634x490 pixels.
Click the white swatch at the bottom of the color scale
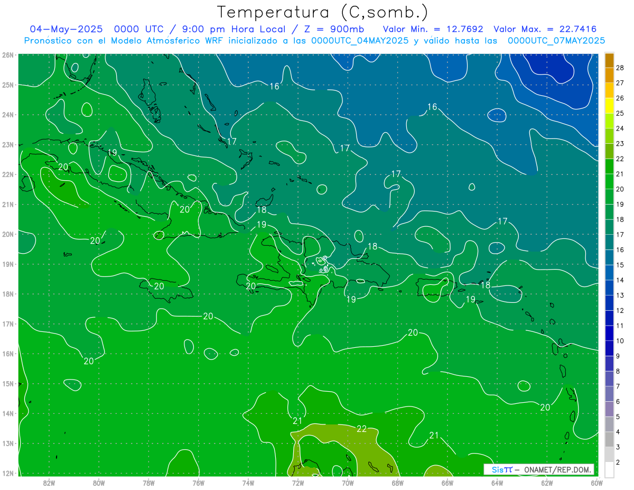click(x=609, y=469)
